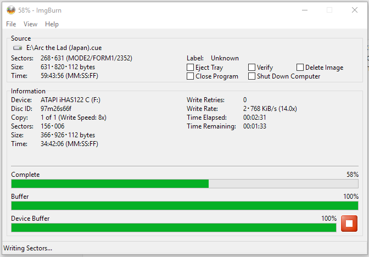This screenshot has height=257, width=369.
Task: Click the Buffer progress bar
Action: (185, 206)
